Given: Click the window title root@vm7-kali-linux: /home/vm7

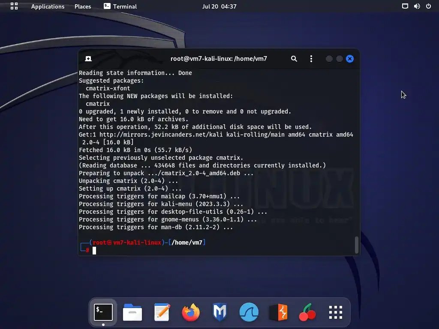Looking at the screenshot, I should point(219,59).
